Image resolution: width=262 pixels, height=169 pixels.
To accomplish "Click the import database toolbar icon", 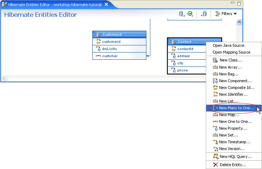I will tap(204, 14).
